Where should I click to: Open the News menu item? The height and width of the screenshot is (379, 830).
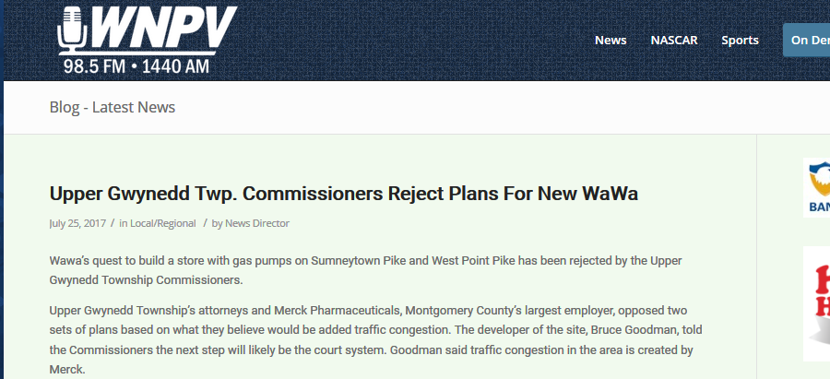611,41
